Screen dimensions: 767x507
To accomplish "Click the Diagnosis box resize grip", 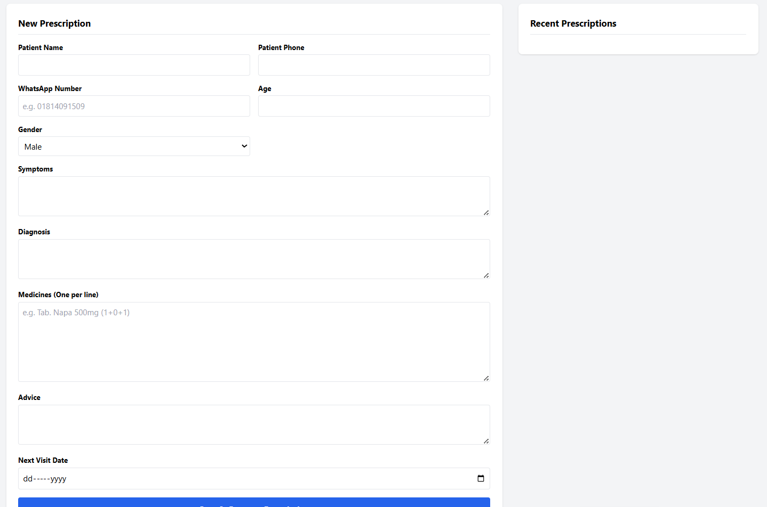I will click(x=486, y=275).
